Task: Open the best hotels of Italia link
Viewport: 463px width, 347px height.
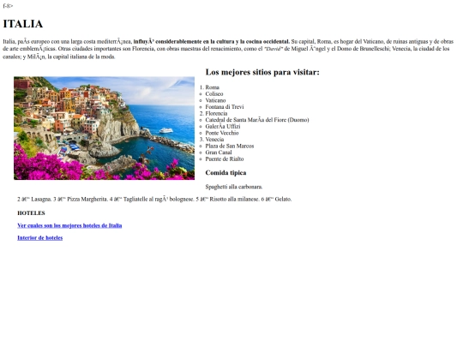Action: pos(69,225)
